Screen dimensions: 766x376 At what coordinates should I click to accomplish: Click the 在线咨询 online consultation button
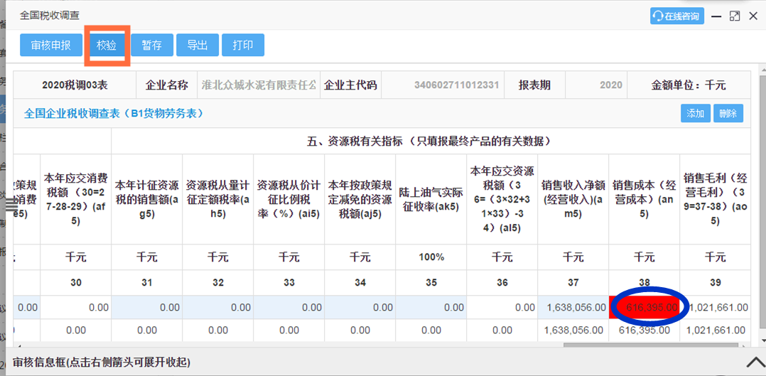pyautogui.click(x=676, y=16)
